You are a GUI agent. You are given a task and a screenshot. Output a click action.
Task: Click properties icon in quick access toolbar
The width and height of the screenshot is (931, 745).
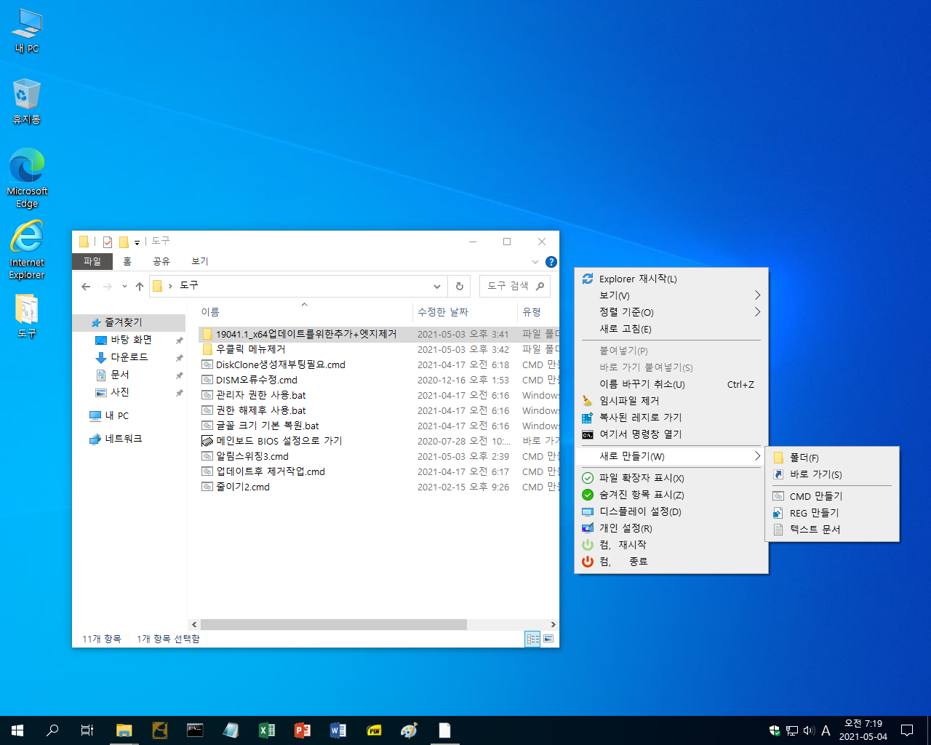(108, 242)
